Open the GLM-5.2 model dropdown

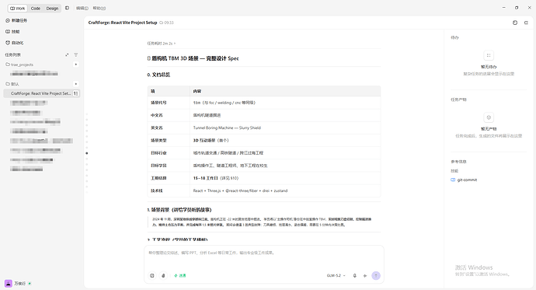click(336, 276)
